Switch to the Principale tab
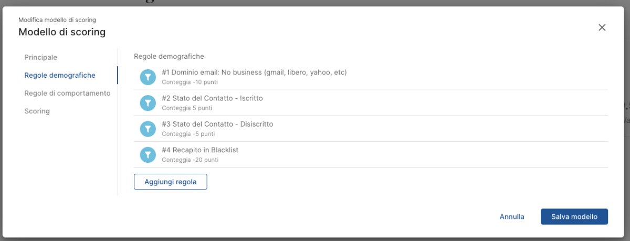Image resolution: width=630 pixels, height=241 pixels. (41, 57)
